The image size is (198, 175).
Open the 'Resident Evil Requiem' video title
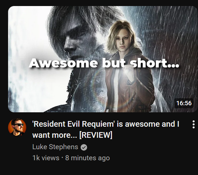click(x=106, y=129)
